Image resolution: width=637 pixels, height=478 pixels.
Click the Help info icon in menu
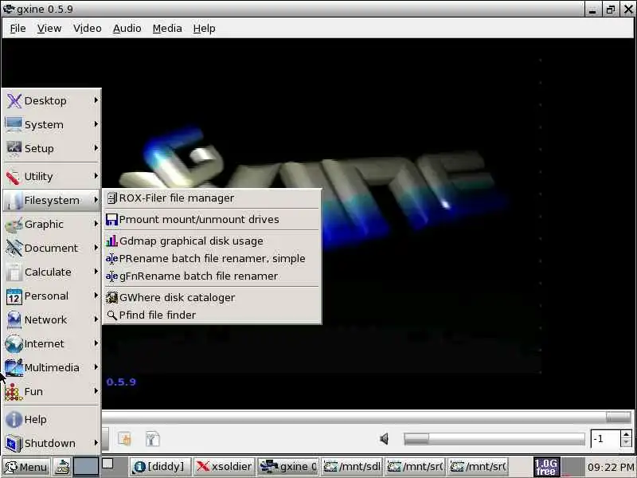click(14, 420)
